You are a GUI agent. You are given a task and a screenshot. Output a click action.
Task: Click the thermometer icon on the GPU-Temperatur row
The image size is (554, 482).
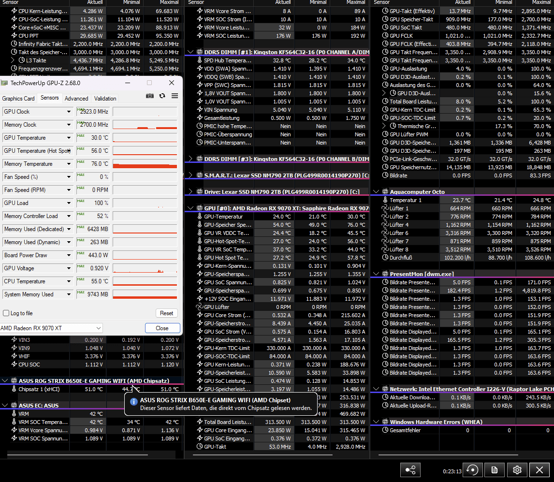(x=200, y=216)
